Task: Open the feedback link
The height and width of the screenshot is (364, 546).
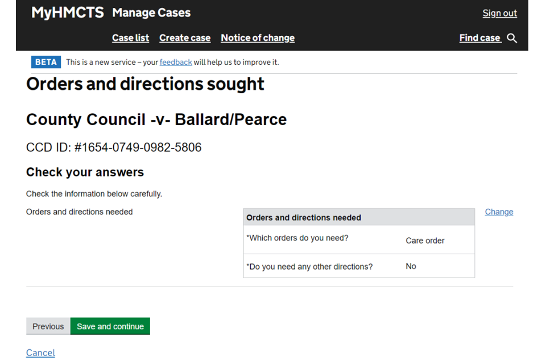Action: [176, 62]
